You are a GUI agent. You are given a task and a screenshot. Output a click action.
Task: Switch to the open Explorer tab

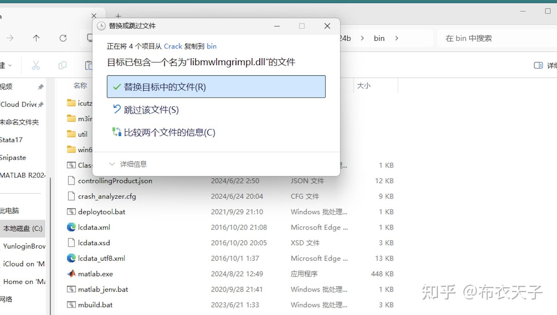(48, 16)
